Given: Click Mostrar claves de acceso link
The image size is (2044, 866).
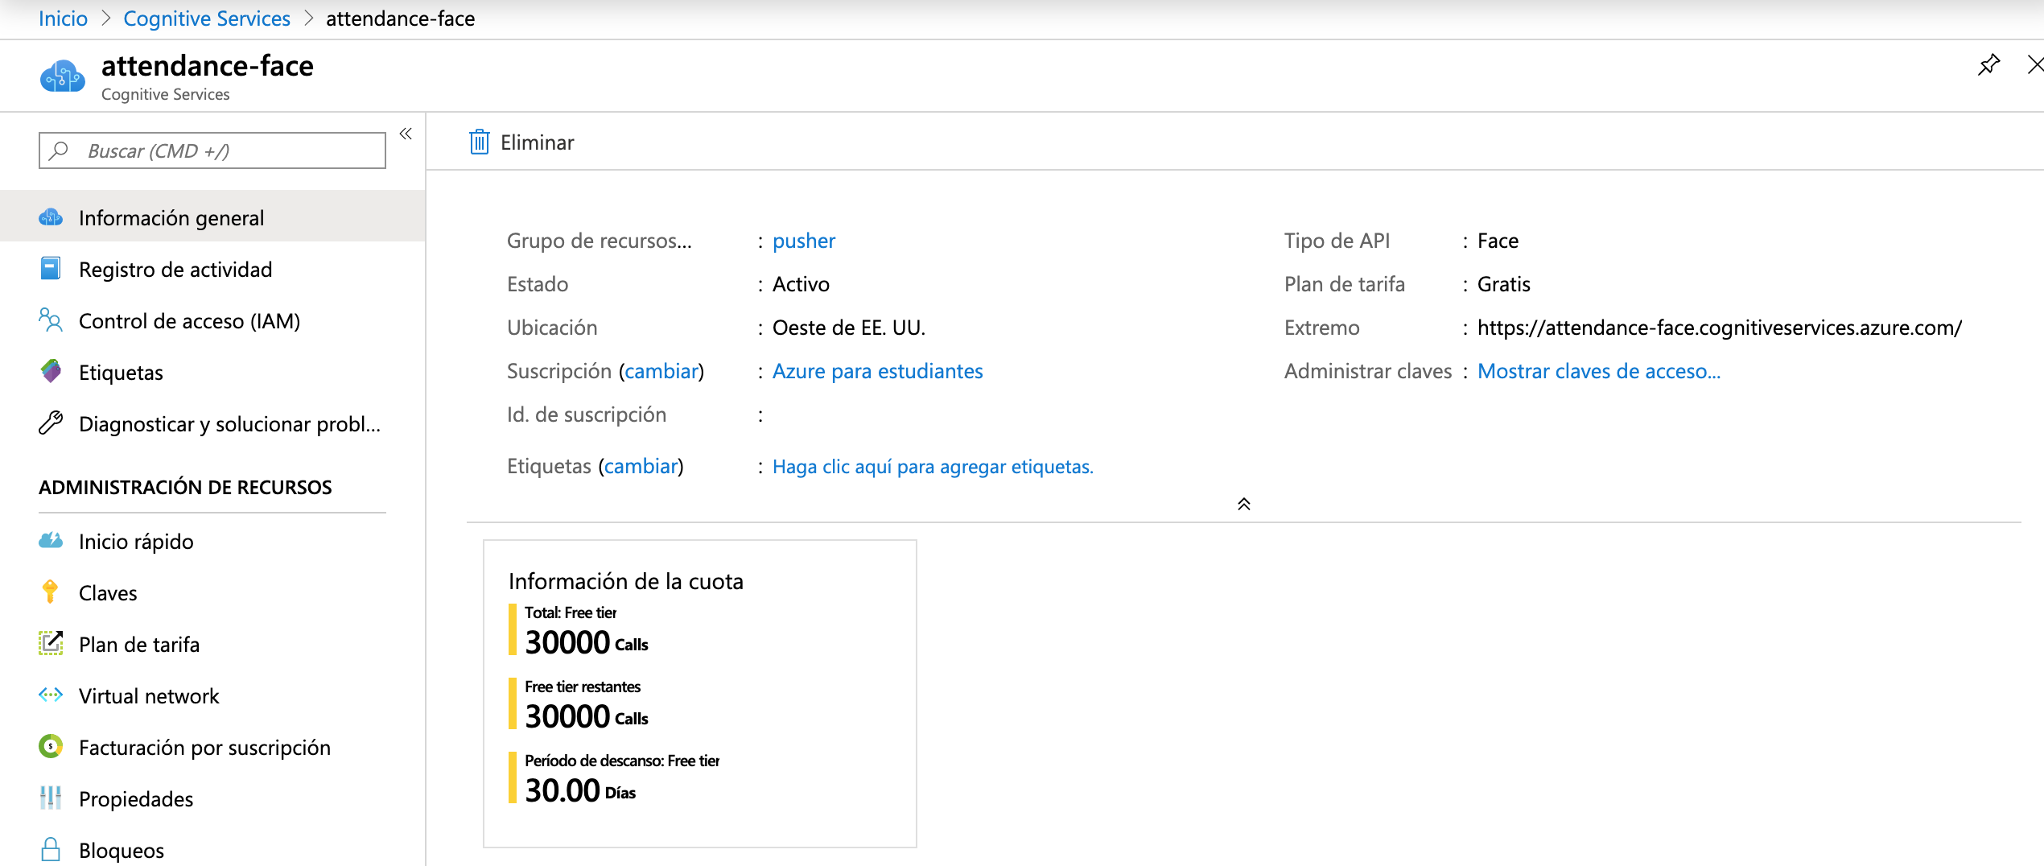Looking at the screenshot, I should tap(1599, 371).
